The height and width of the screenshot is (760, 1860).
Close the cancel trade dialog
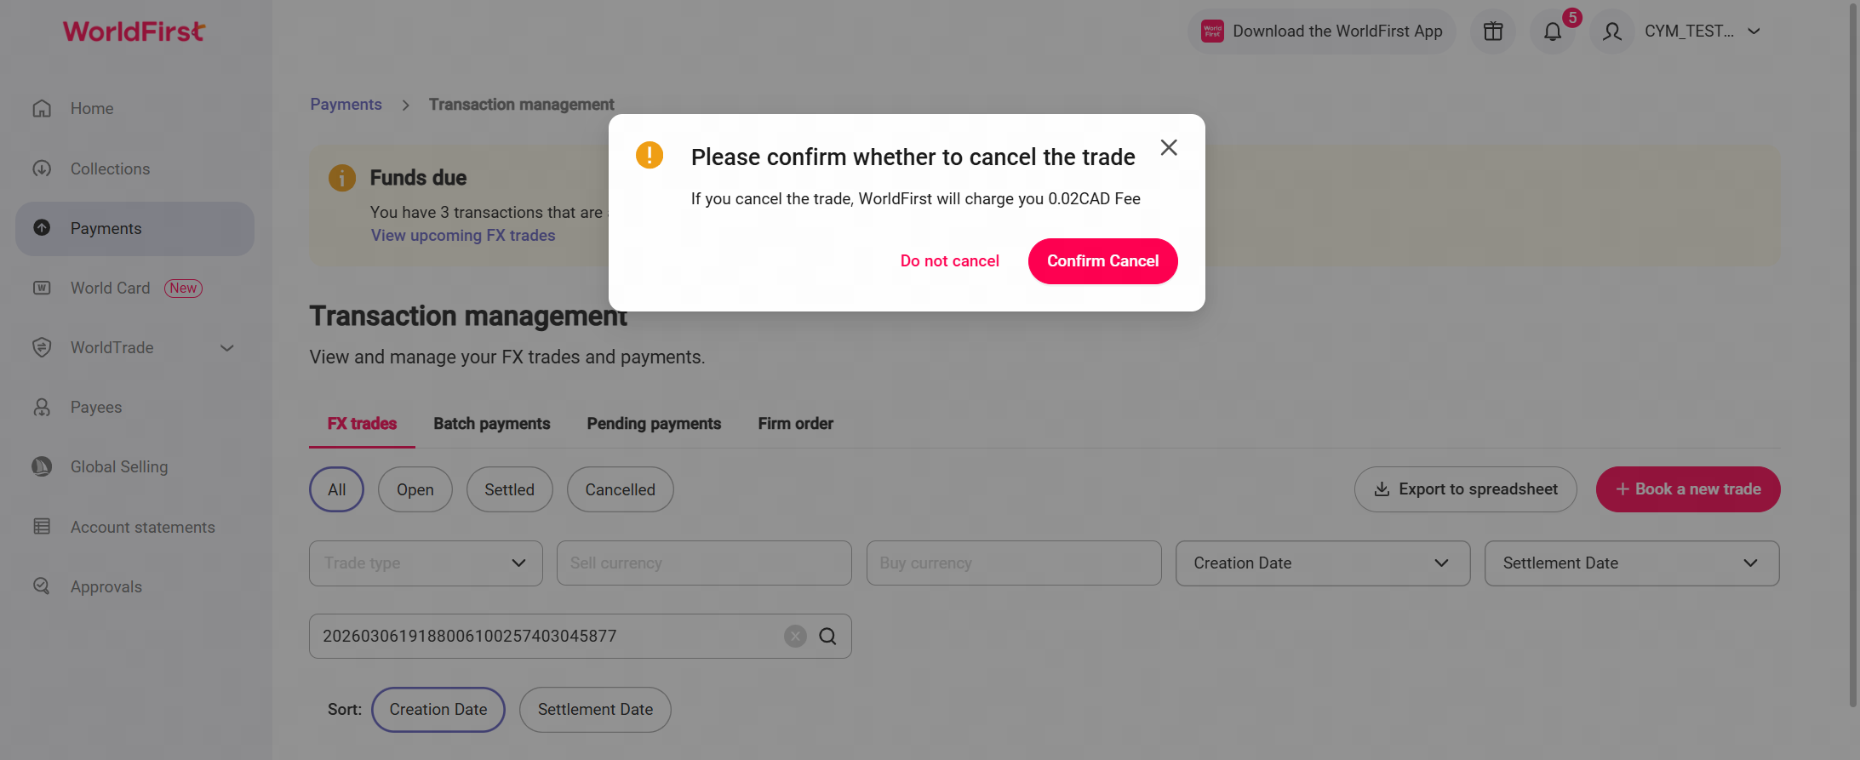pyautogui.click(x=1169, y=148)
